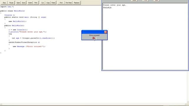
Task: Paste clipboard using the Paste button
Action: (53, 3)
